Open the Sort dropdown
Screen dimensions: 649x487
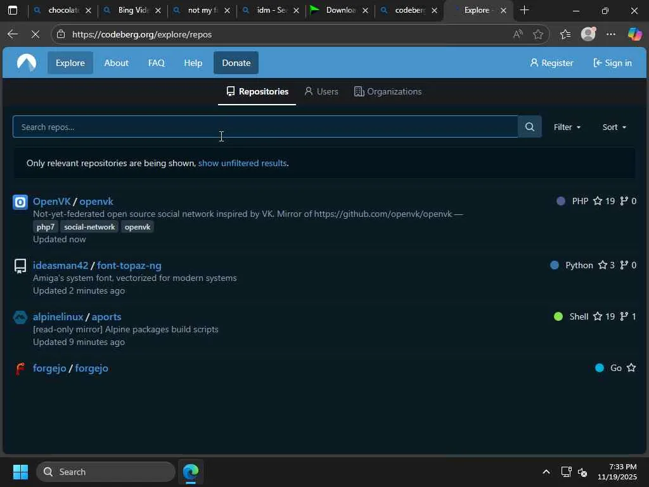point(614,127)
